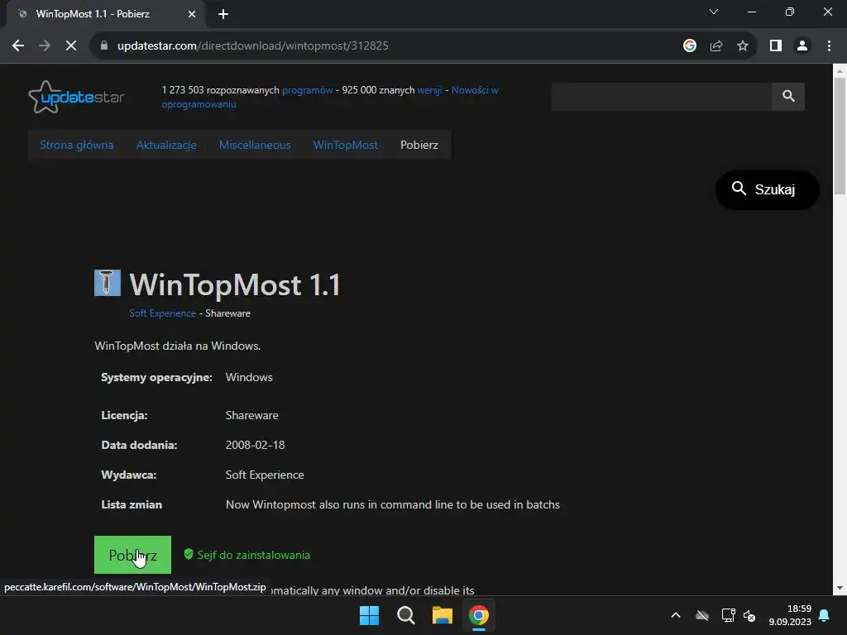This screenshot has height=635, width=847.
Task: Open a new browser tab
Action: click(x=223, y=14)
